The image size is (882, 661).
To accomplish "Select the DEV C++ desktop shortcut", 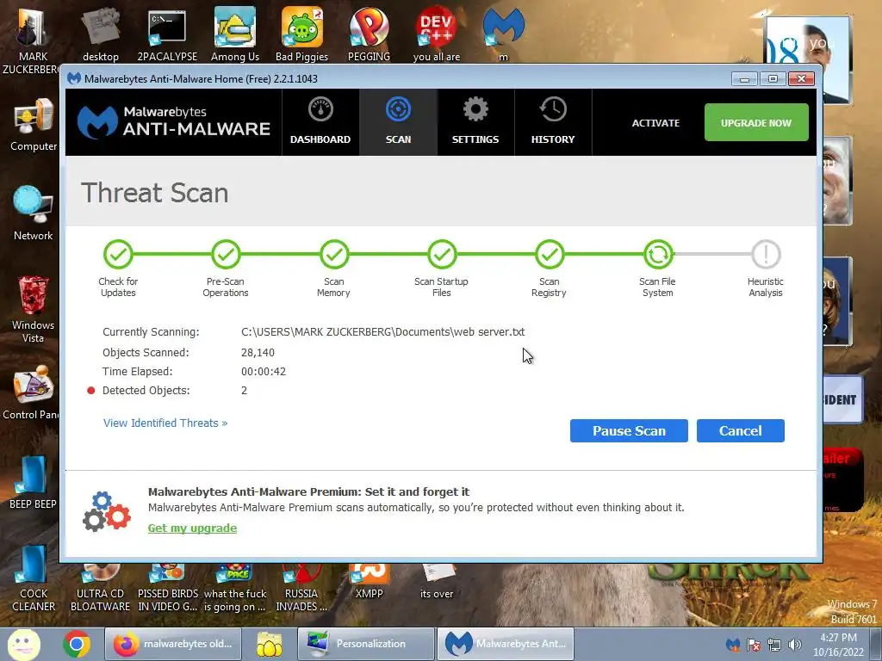I will [x=437, y=34].
